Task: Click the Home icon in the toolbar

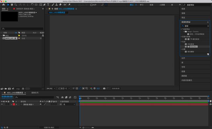Action: click(4, 5)
